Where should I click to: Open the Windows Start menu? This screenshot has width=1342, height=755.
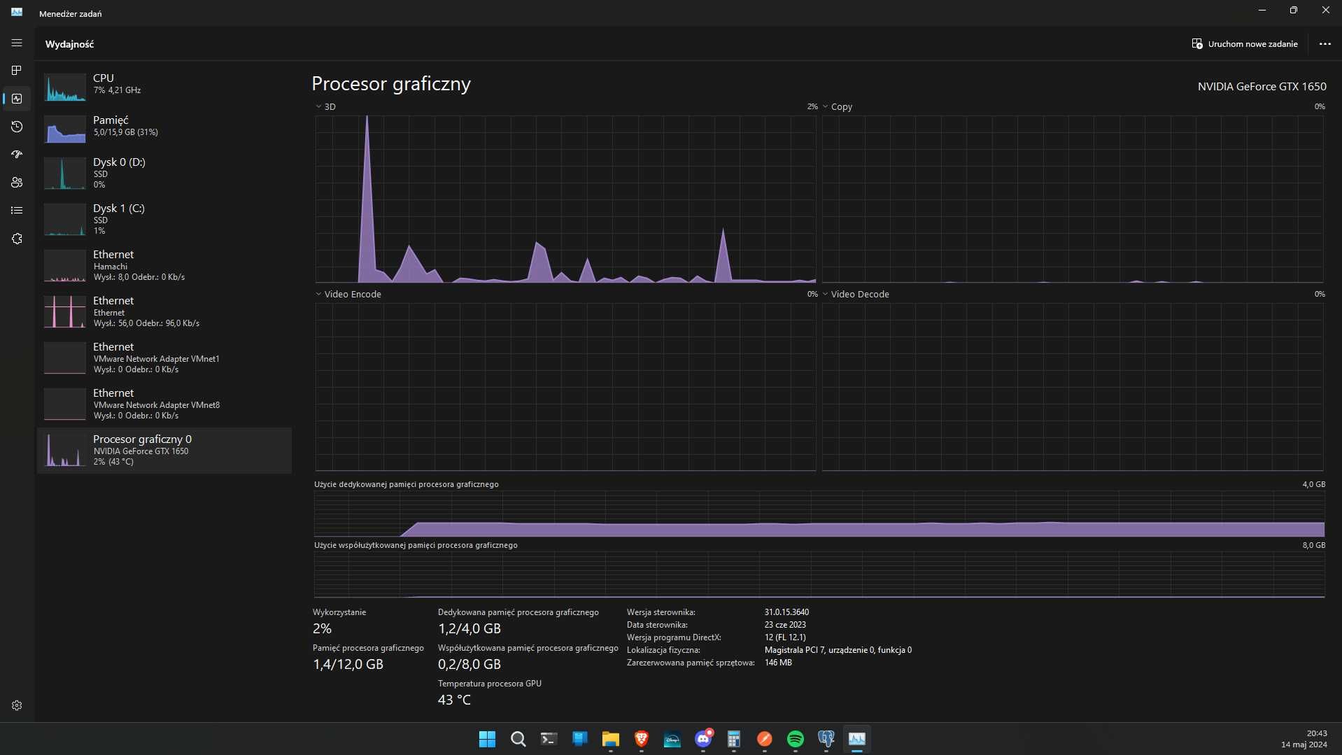pyautogui.click(x=487, y=739)
